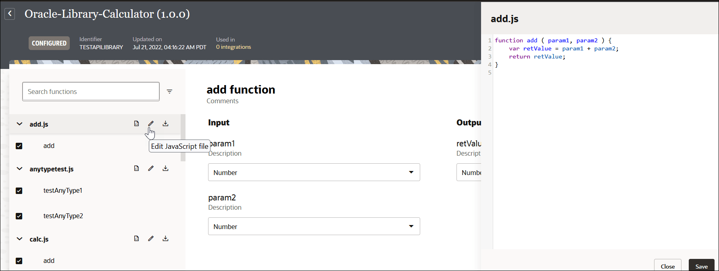
Task: Open the retValue output type dropdown
Action: click(469, 172)
